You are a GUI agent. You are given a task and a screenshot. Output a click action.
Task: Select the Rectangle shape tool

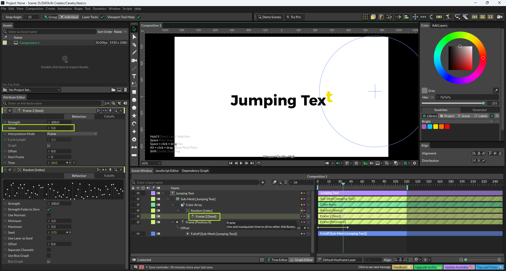pos(134,92)
